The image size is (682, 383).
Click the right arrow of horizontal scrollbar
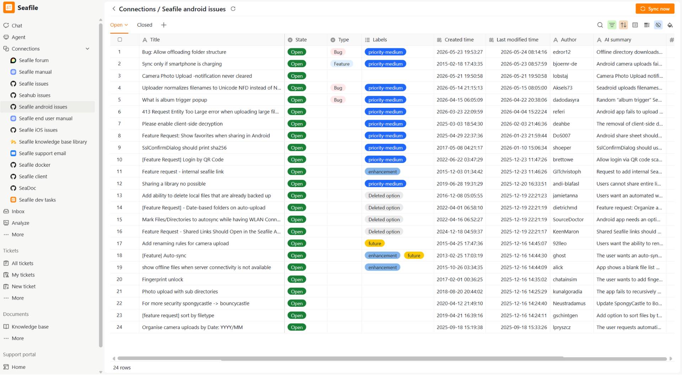(671, 359)
